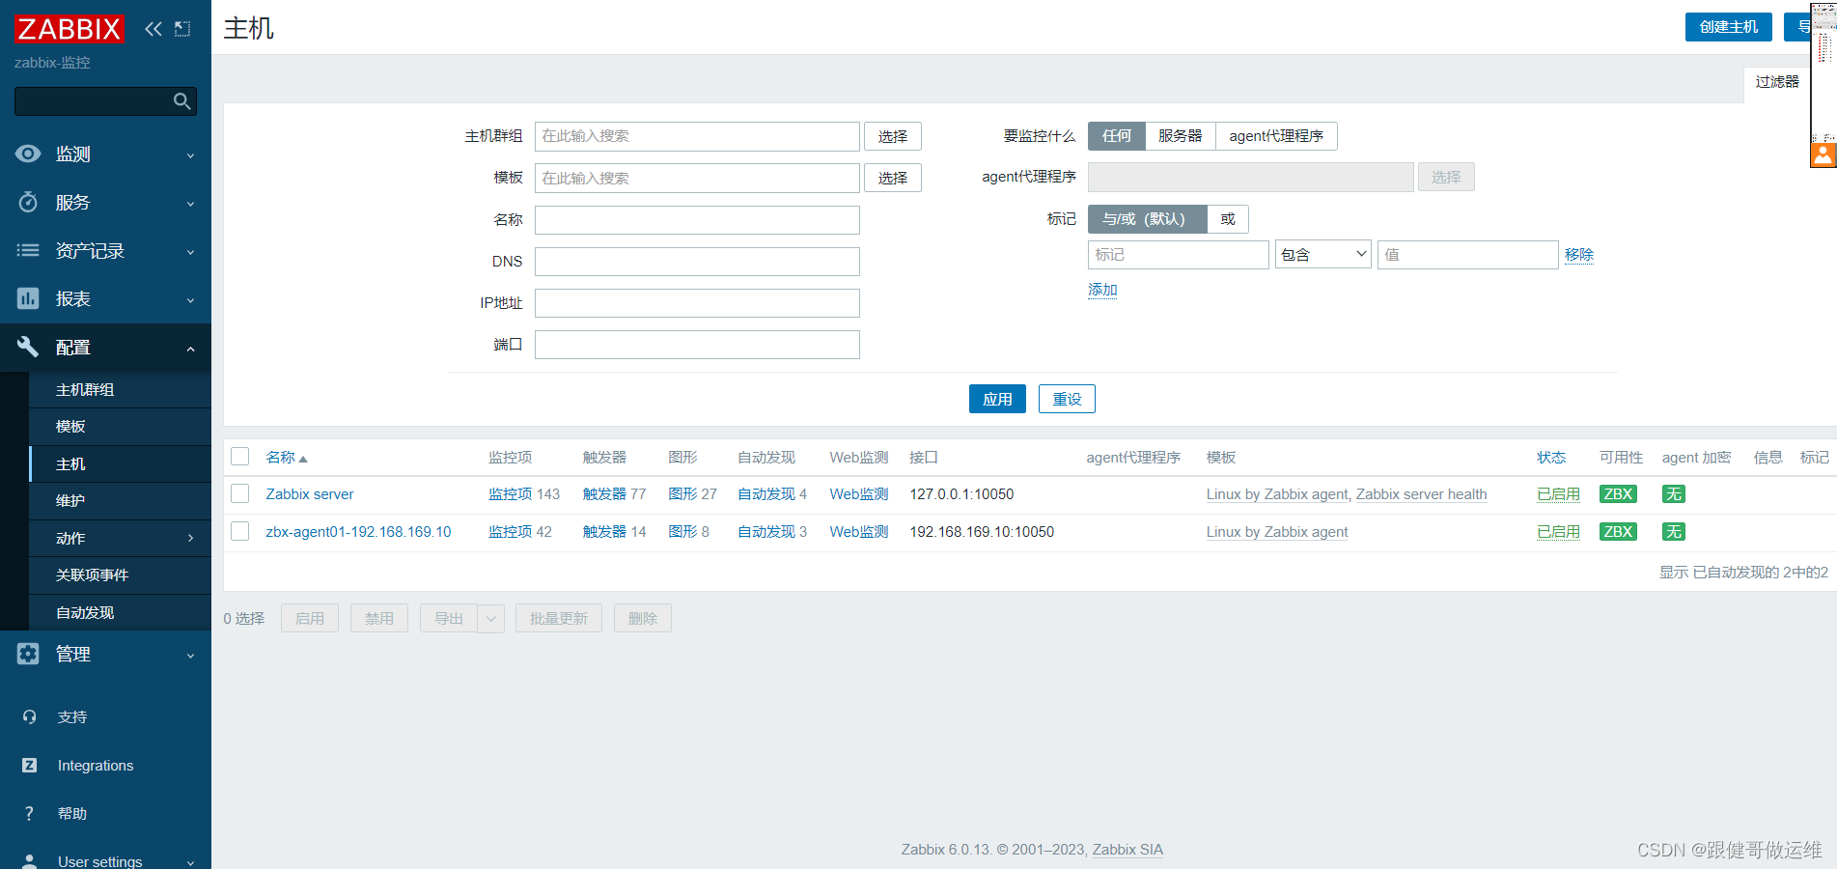
Task: Click the 应用 filter button
Action: 997,399
